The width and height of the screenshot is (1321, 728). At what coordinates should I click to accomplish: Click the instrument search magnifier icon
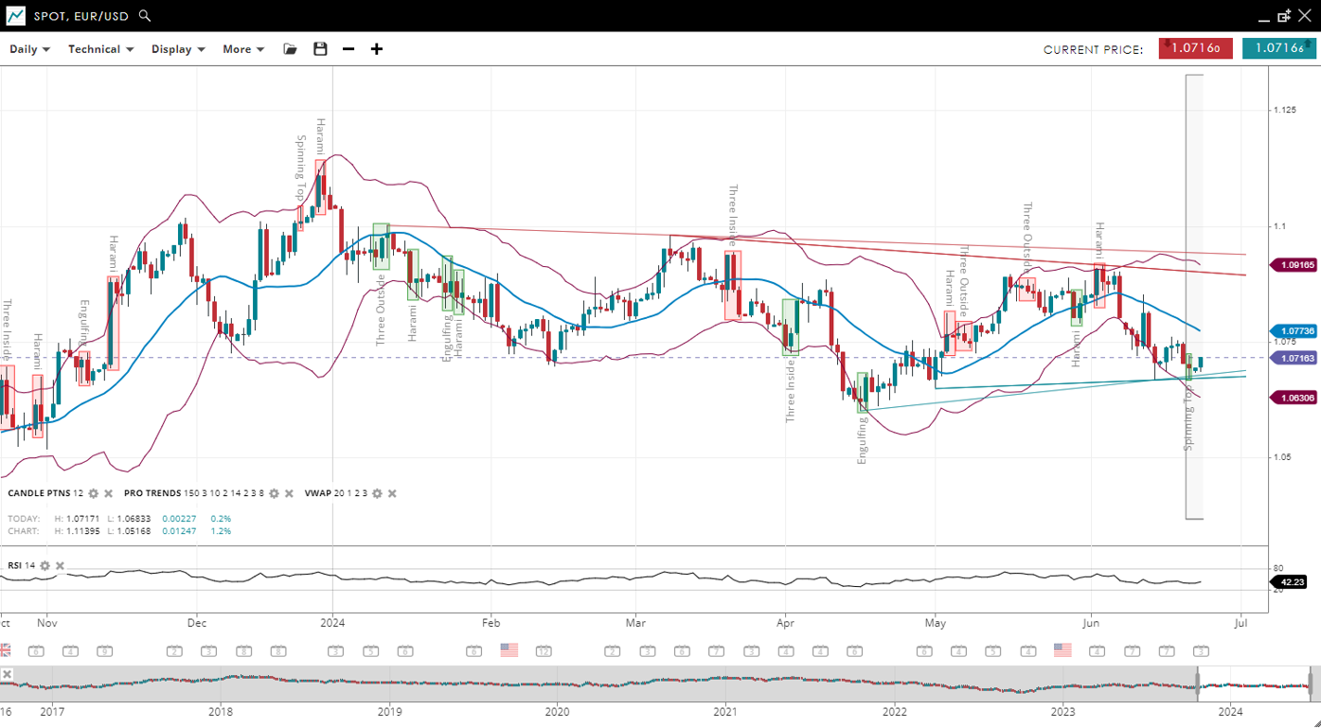(x=145, y=16)
